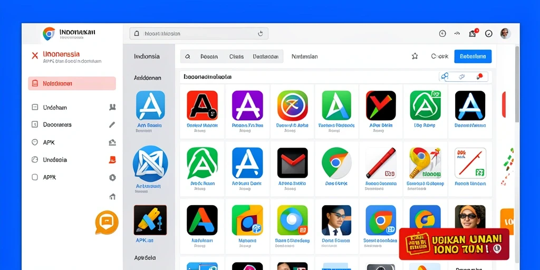The image size is (540, 270).
Task: Open the app showing a woman in sunglasses
Action: tap(470, 217)
